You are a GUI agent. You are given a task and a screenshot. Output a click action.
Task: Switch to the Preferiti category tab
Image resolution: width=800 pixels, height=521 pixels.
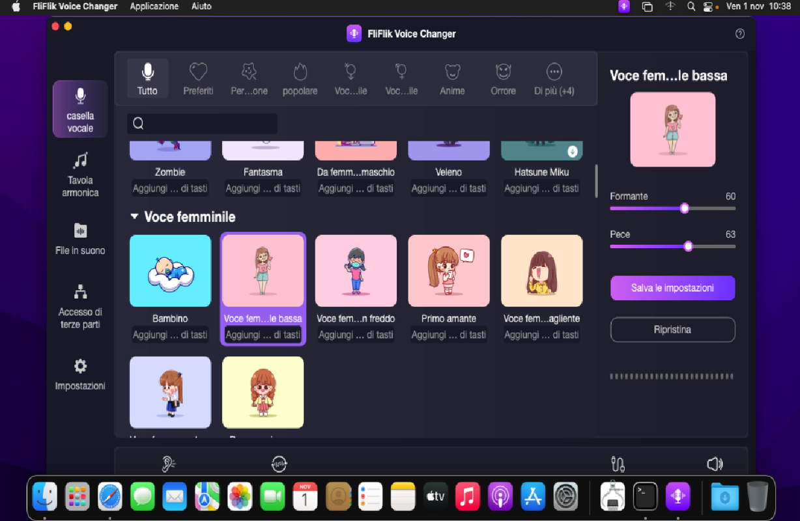tap(198, 79)
